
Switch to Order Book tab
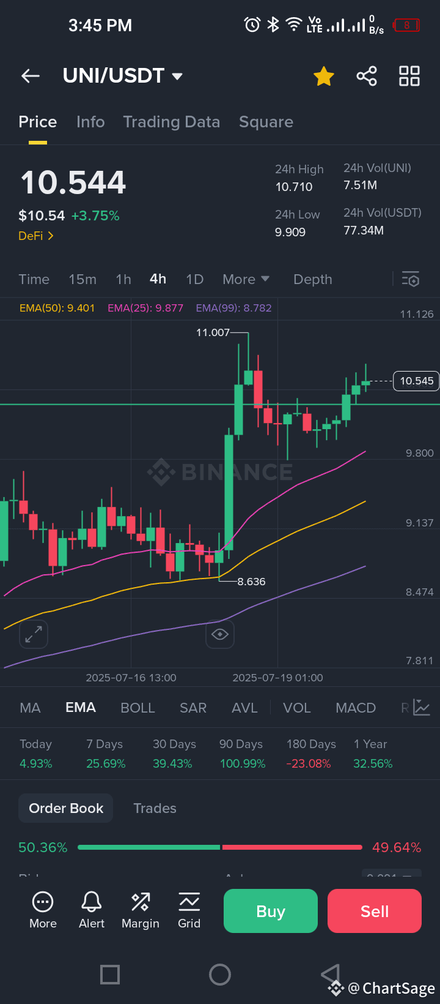tap(66, 808)
